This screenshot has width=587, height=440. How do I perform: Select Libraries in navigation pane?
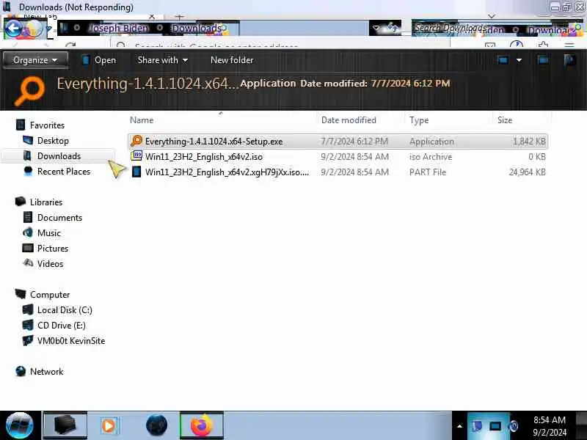point(46,202)
